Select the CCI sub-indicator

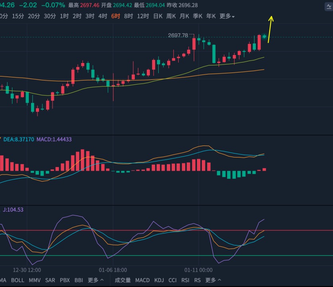click(172, 280)
